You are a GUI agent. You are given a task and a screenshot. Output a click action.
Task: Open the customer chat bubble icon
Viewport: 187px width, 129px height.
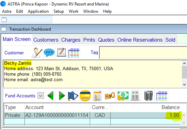[49, 53]
